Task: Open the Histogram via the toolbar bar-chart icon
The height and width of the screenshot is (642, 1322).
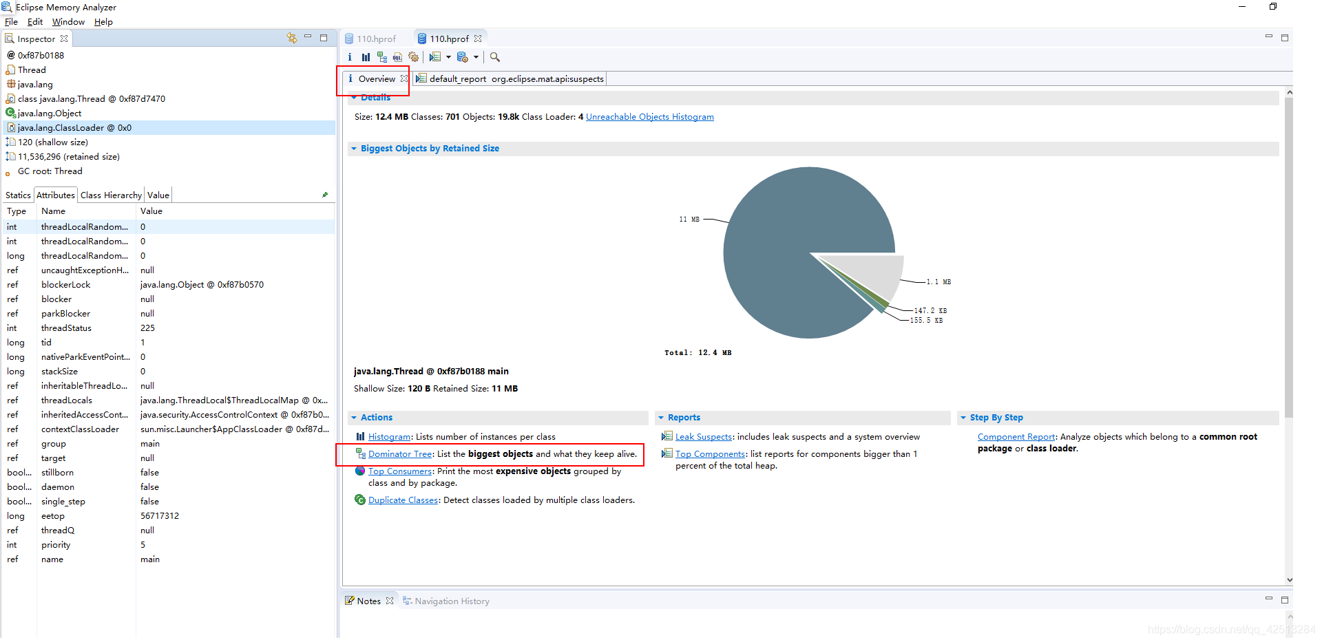Action: pos(366,57)
